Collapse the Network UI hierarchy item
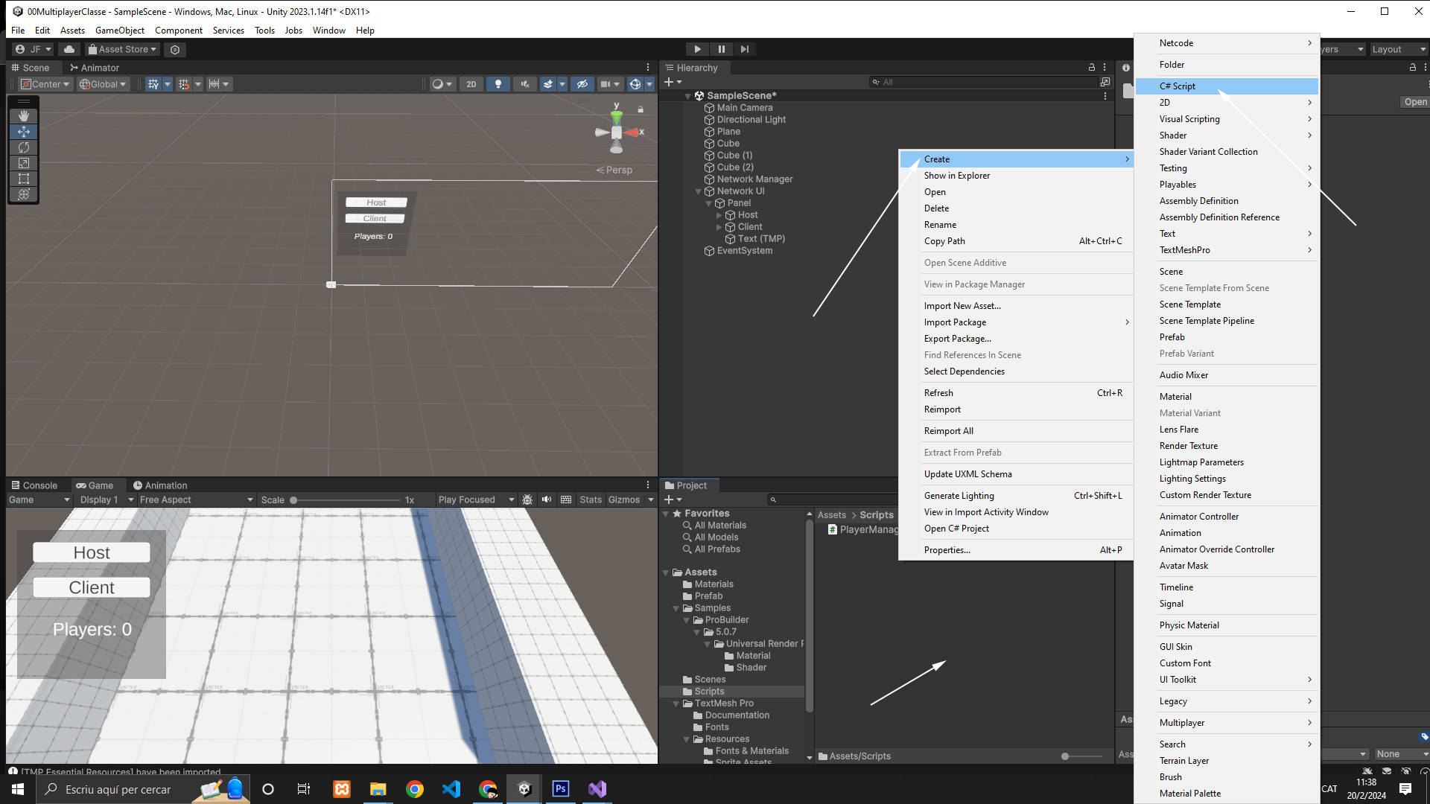 pos(699,191)
